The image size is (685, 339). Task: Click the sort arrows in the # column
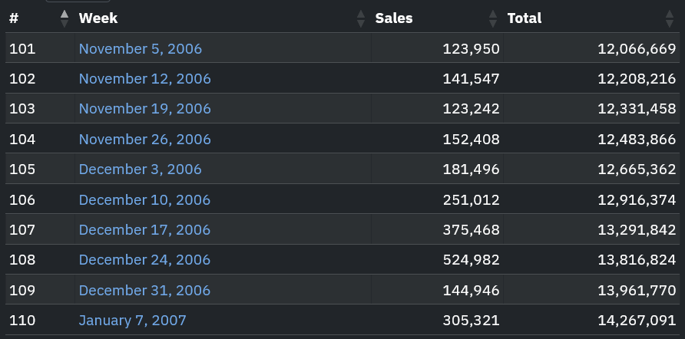65,18
